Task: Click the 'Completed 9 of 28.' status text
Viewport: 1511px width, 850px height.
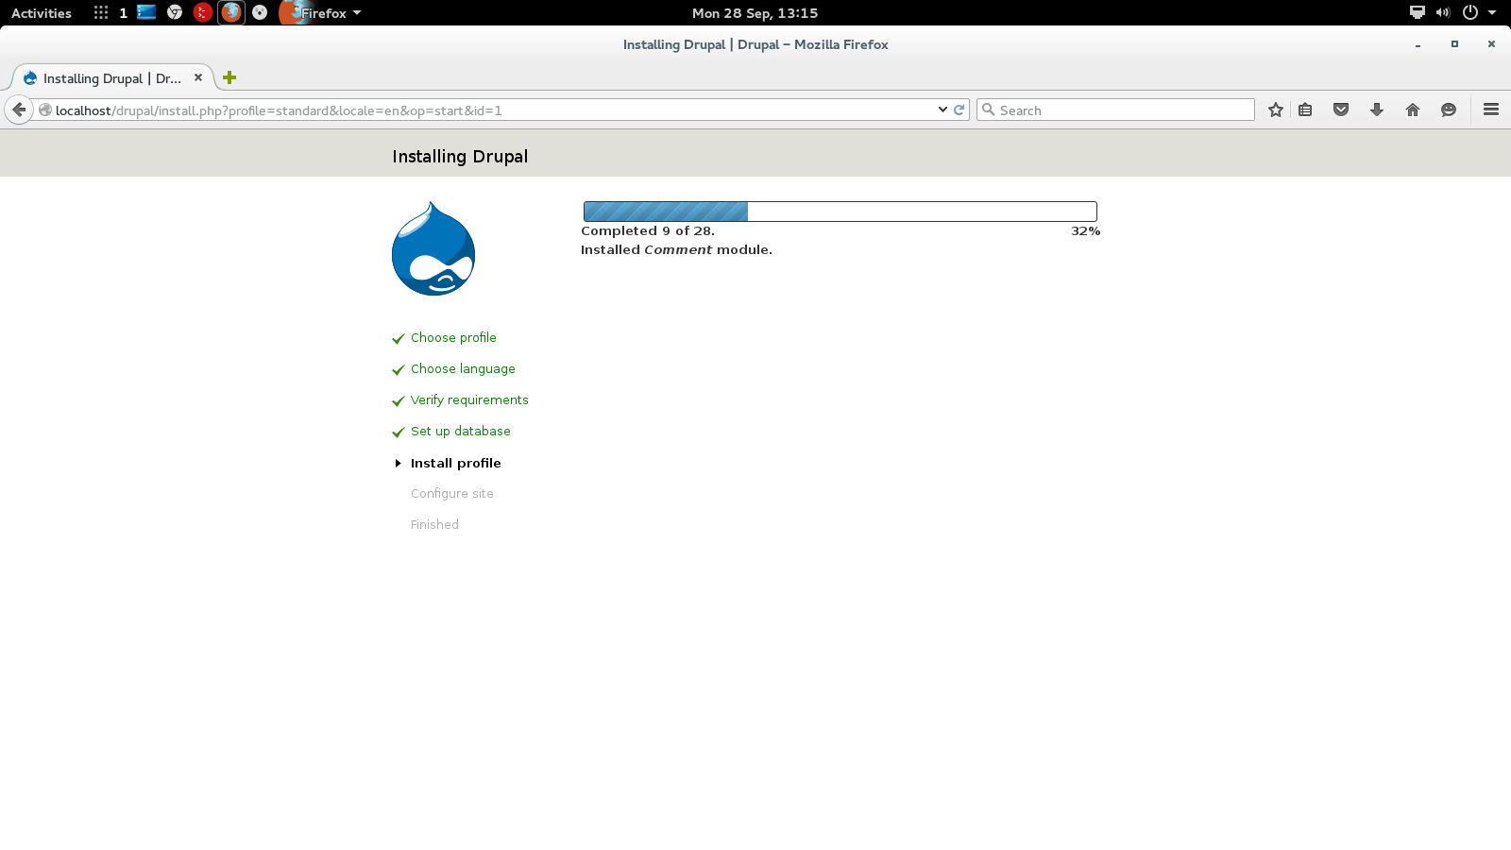Action: [x=648, y=231]
